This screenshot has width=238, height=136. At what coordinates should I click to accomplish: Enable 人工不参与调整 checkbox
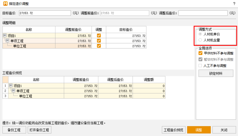click(x=200, y=66)
